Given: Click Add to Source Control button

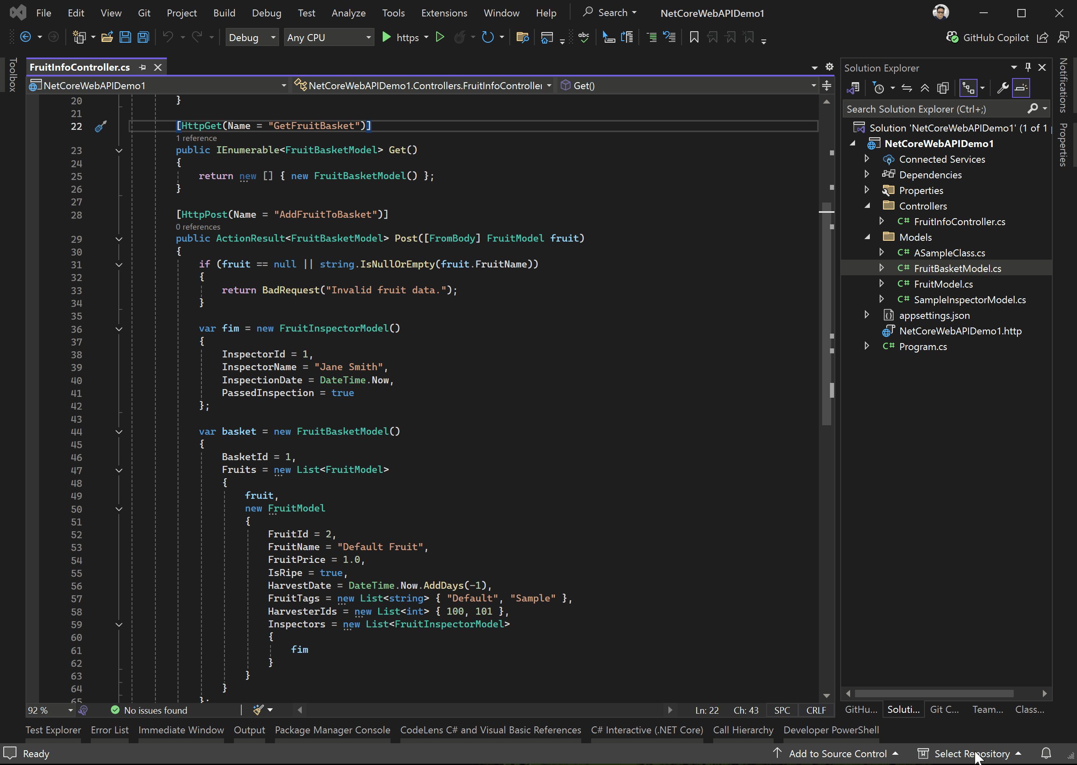Looking at the screenshot, I should pyautogui.click(x=837, y=753).
